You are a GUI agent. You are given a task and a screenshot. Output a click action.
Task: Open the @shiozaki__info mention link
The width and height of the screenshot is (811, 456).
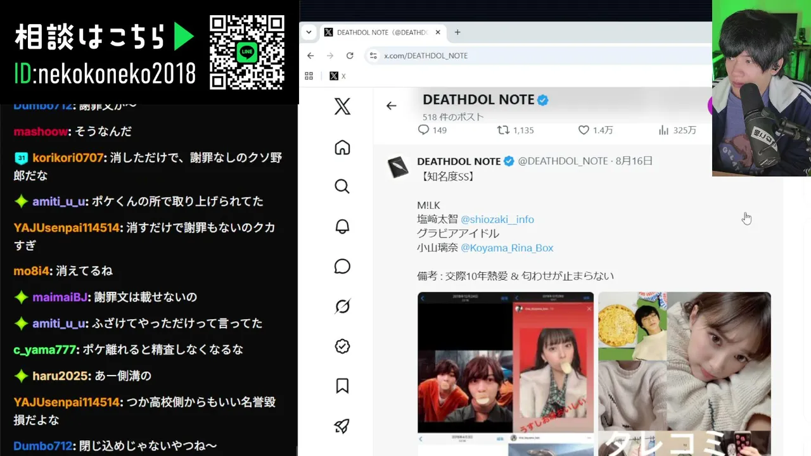(x=497, y=219)
